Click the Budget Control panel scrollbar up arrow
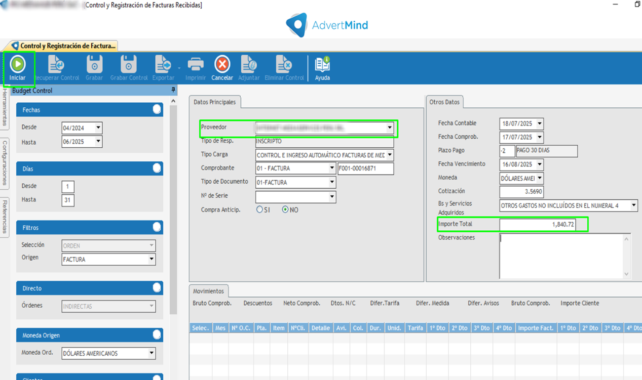 tap(173, 101)
